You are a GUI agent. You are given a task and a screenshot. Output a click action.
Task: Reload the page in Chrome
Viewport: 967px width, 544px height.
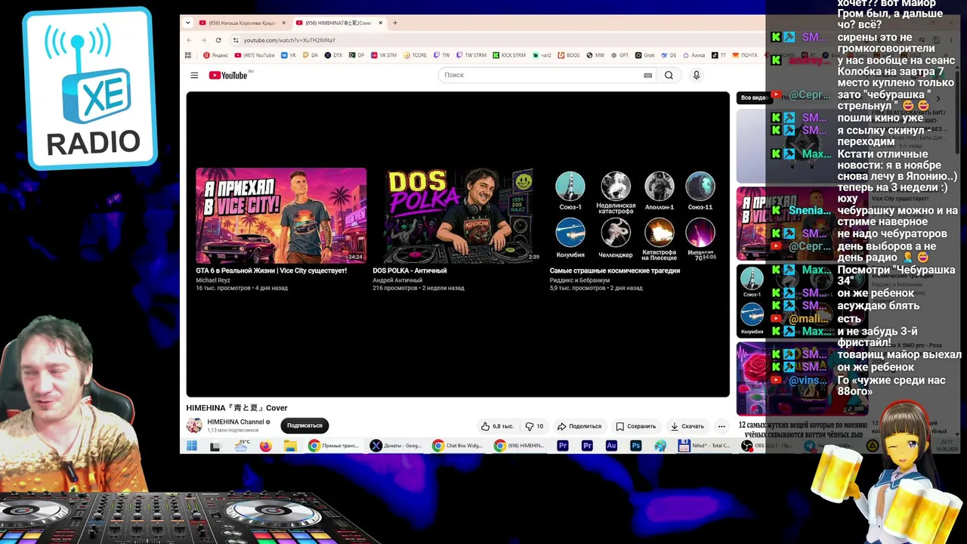(x=218, y=40)
